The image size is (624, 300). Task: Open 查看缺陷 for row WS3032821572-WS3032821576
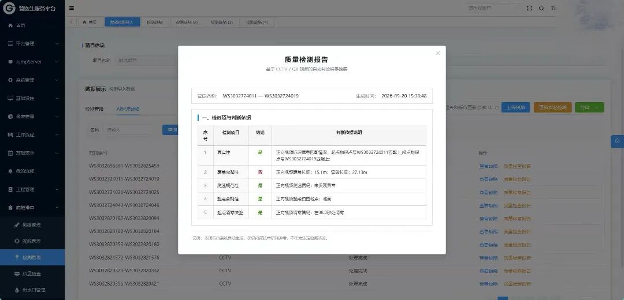coord(488,258)
